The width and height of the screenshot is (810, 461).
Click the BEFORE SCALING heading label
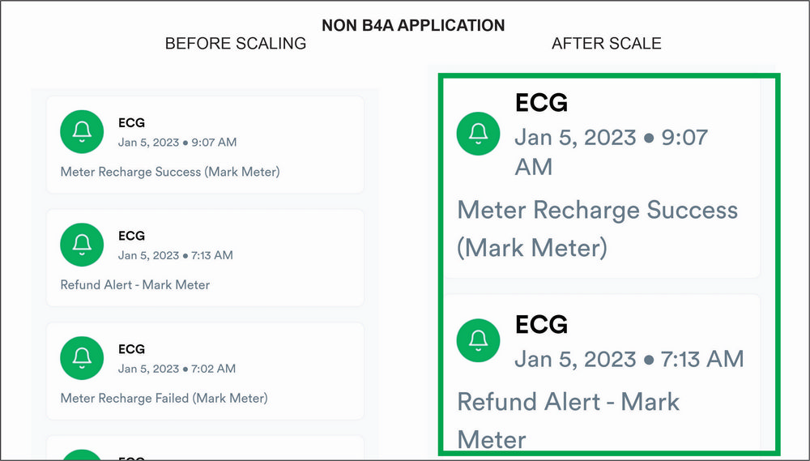tap(236, 44)
